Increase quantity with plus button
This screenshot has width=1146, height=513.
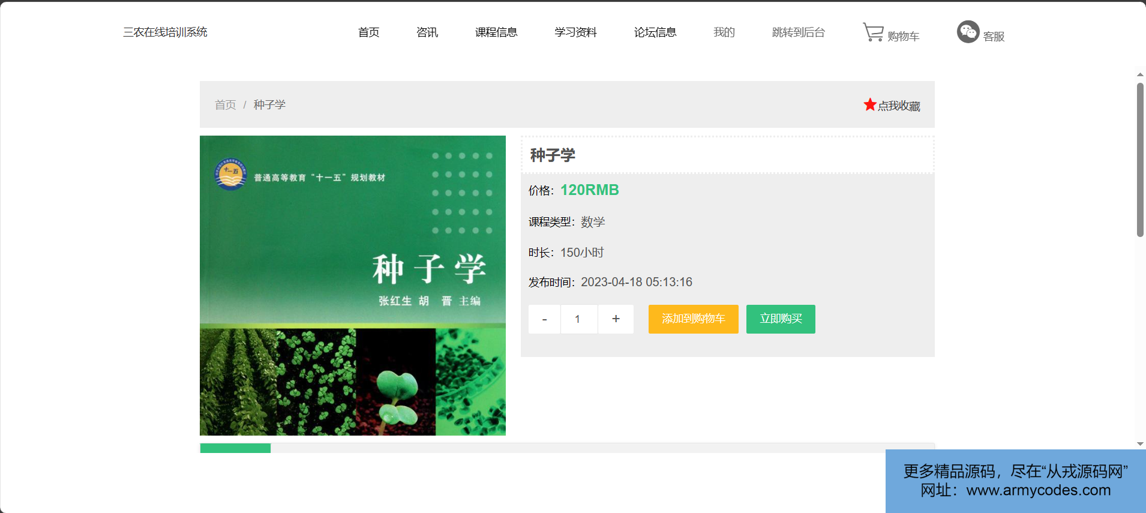tap(616, 319)
